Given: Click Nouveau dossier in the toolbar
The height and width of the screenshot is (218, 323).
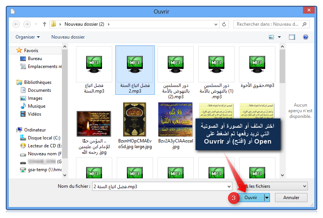Looking at the screenshot, I should [x=68, y=37].
